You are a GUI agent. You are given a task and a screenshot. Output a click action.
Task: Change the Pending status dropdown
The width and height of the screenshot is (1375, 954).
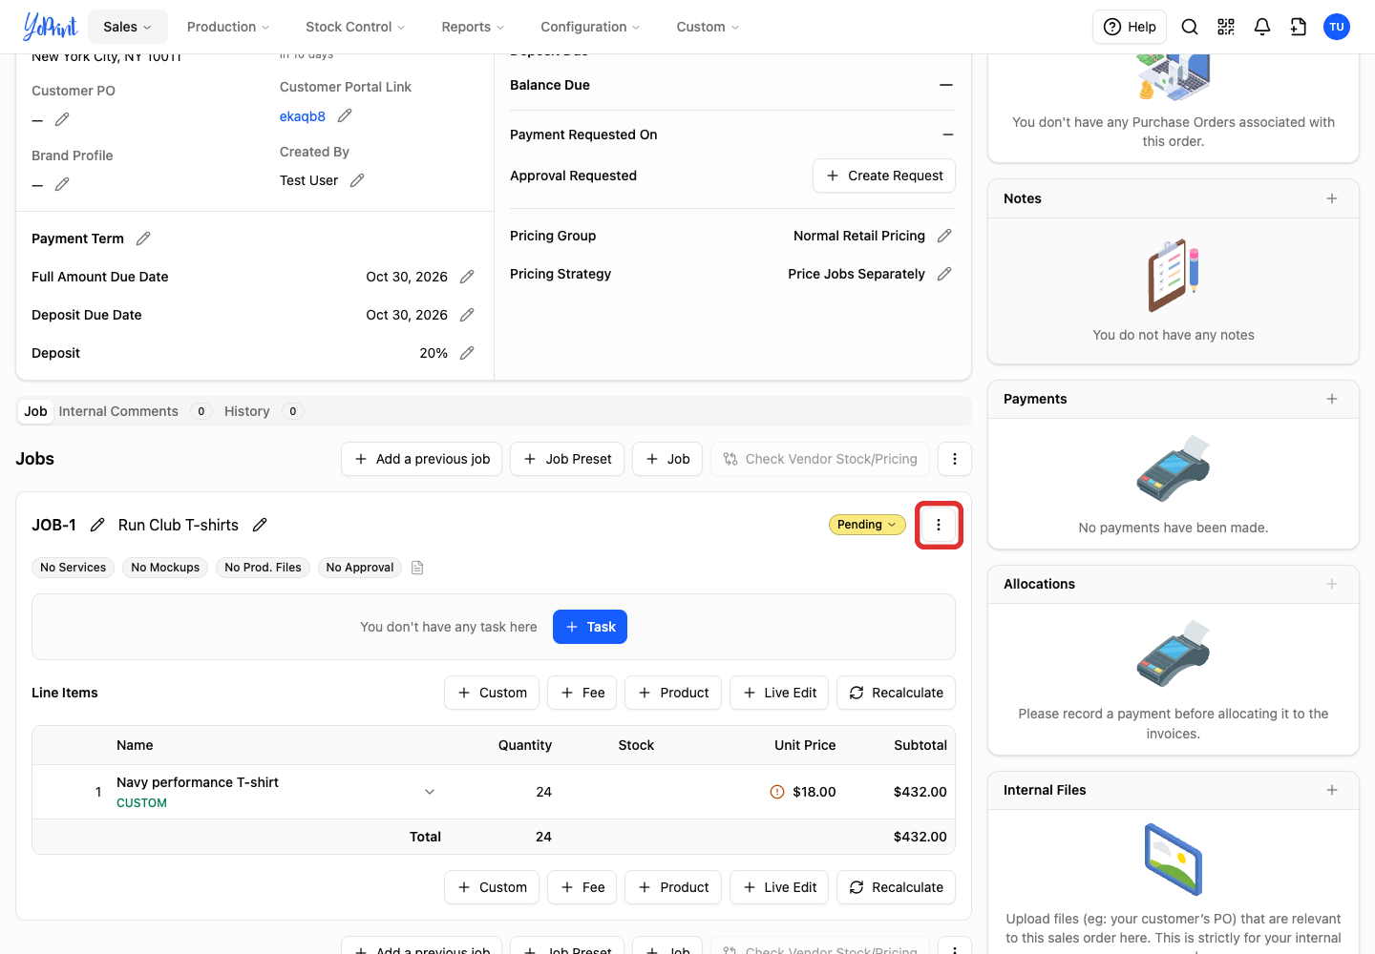[x=867, y=525]
